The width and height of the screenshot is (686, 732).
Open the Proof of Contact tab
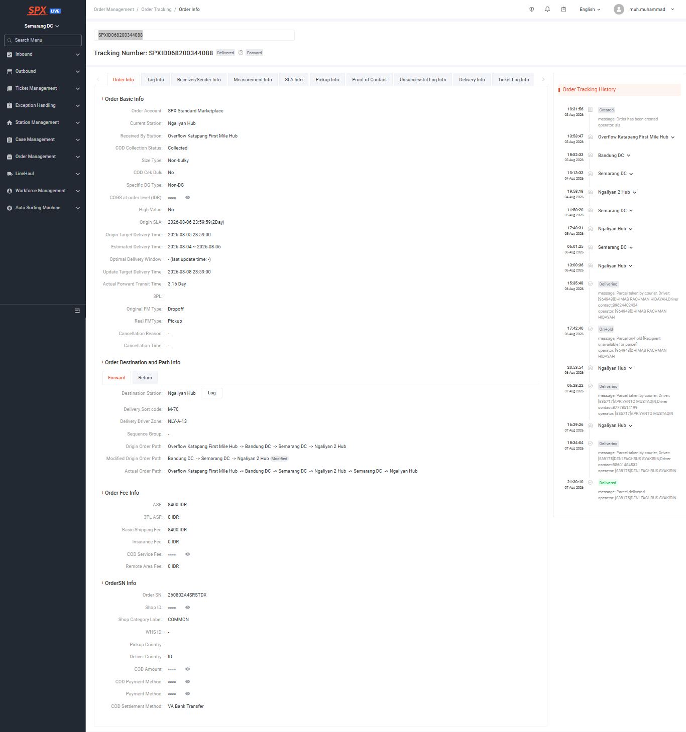pos(370,80)
